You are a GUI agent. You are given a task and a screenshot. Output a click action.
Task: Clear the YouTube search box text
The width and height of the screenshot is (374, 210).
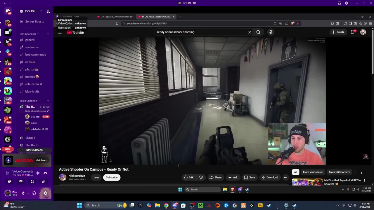(250, 32)
